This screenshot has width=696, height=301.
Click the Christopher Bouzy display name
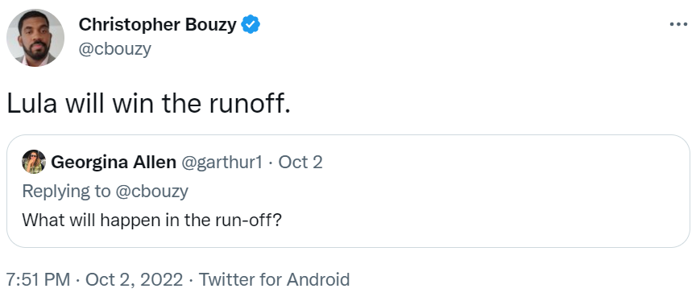[158, 24]
